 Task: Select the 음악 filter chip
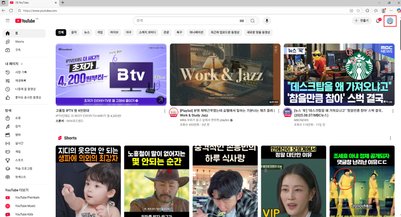click(74, 33)
